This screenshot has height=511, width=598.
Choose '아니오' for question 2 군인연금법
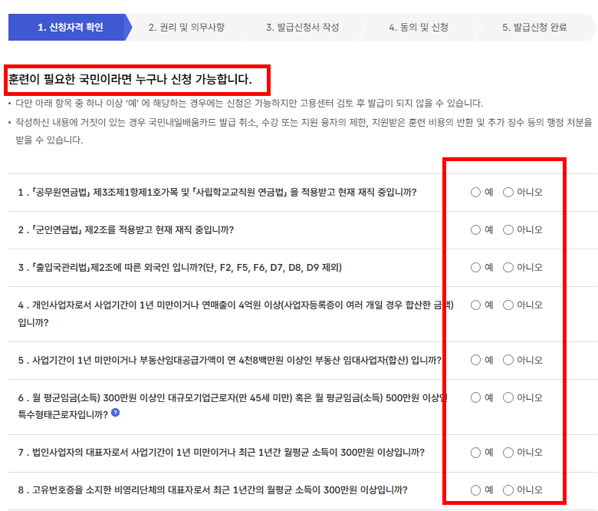(x=508, y=229)
